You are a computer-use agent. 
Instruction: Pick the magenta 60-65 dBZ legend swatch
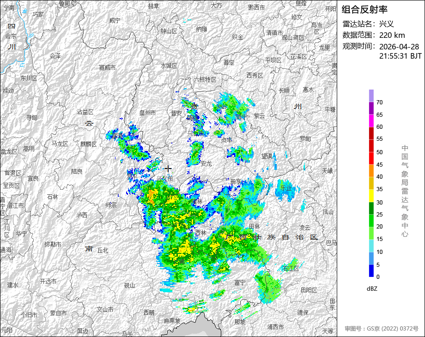[371, 121]
